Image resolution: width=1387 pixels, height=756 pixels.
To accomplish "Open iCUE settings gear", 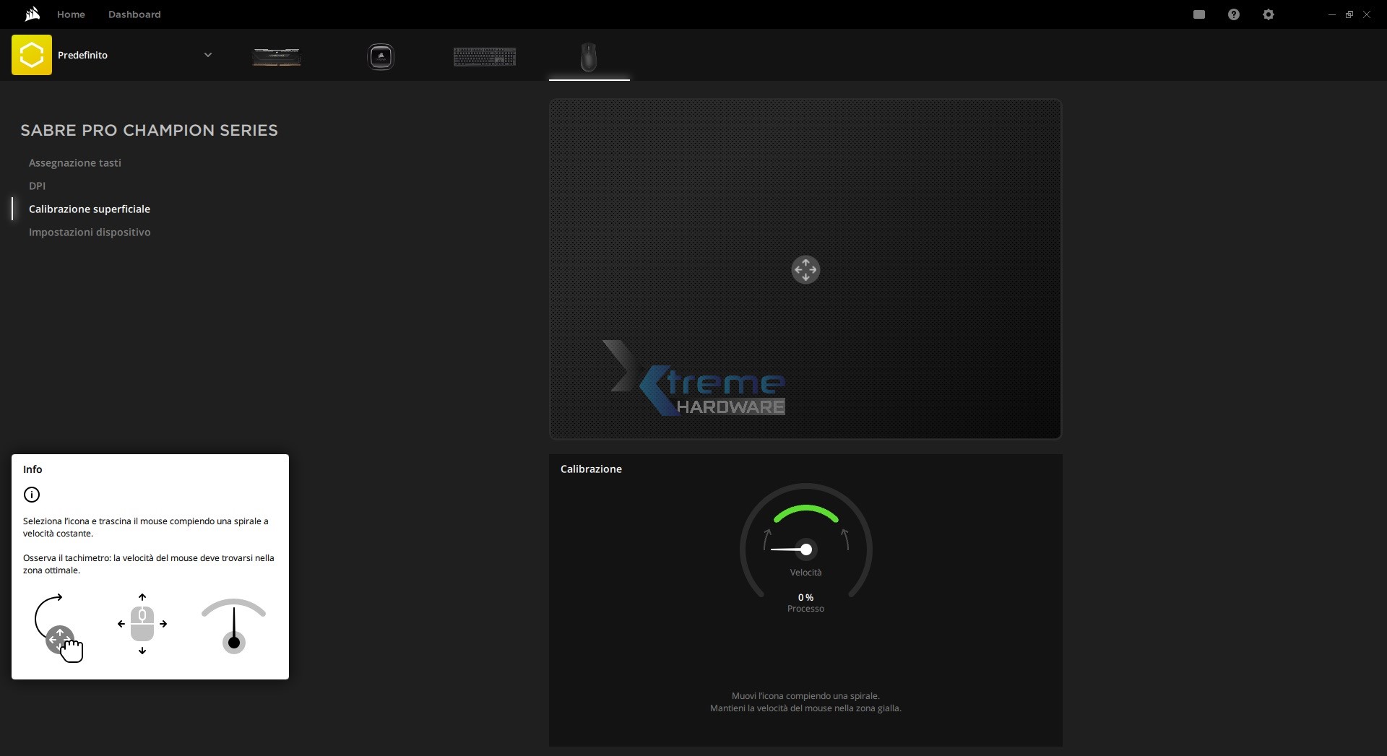I will (1269, 14).
